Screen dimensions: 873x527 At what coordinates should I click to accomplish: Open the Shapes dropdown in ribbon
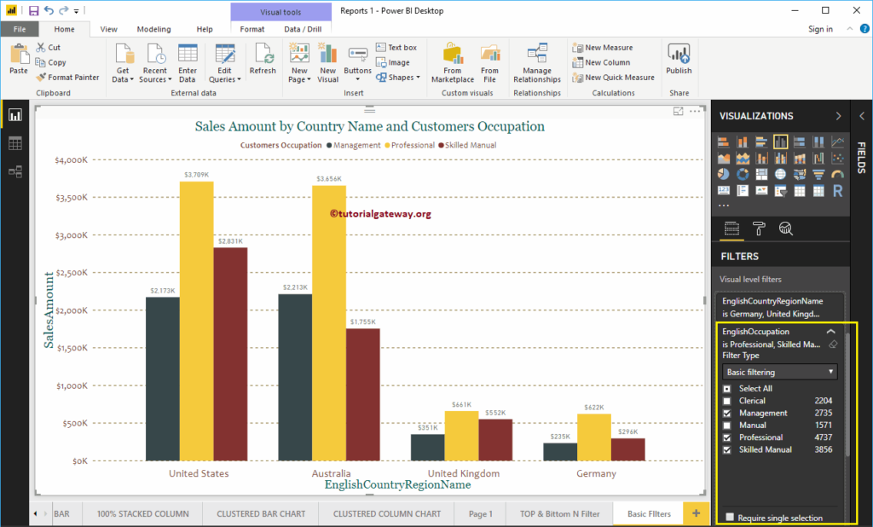[397, 78]
